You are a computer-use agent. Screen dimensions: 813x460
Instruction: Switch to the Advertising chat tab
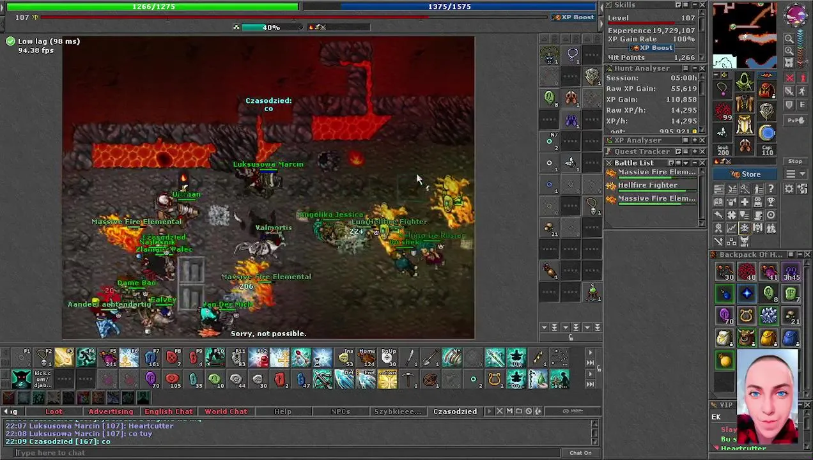click(111, 411)
